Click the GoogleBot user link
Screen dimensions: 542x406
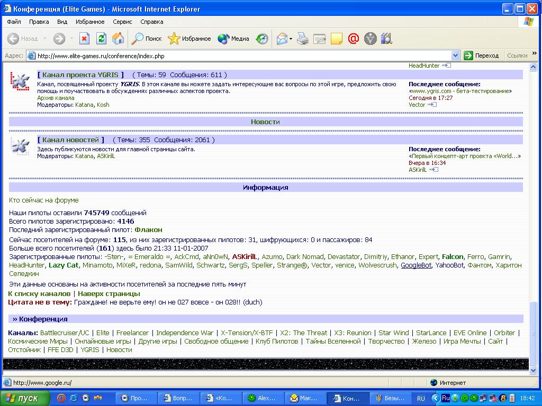[x=416, y=265]
